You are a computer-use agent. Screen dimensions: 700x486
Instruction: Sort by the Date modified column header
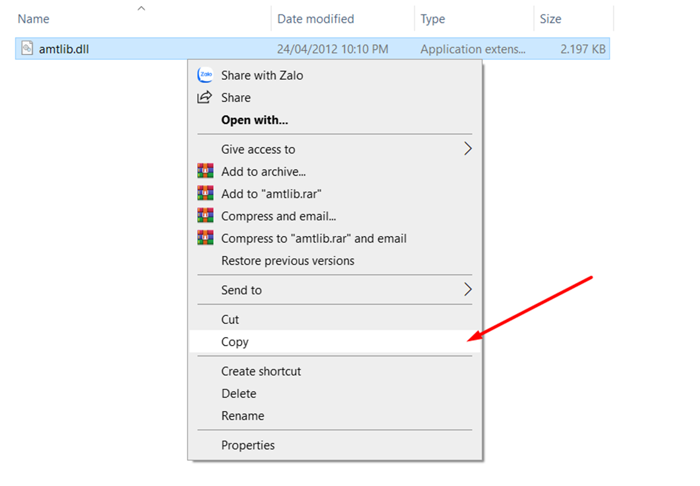(x=315, y=19)
